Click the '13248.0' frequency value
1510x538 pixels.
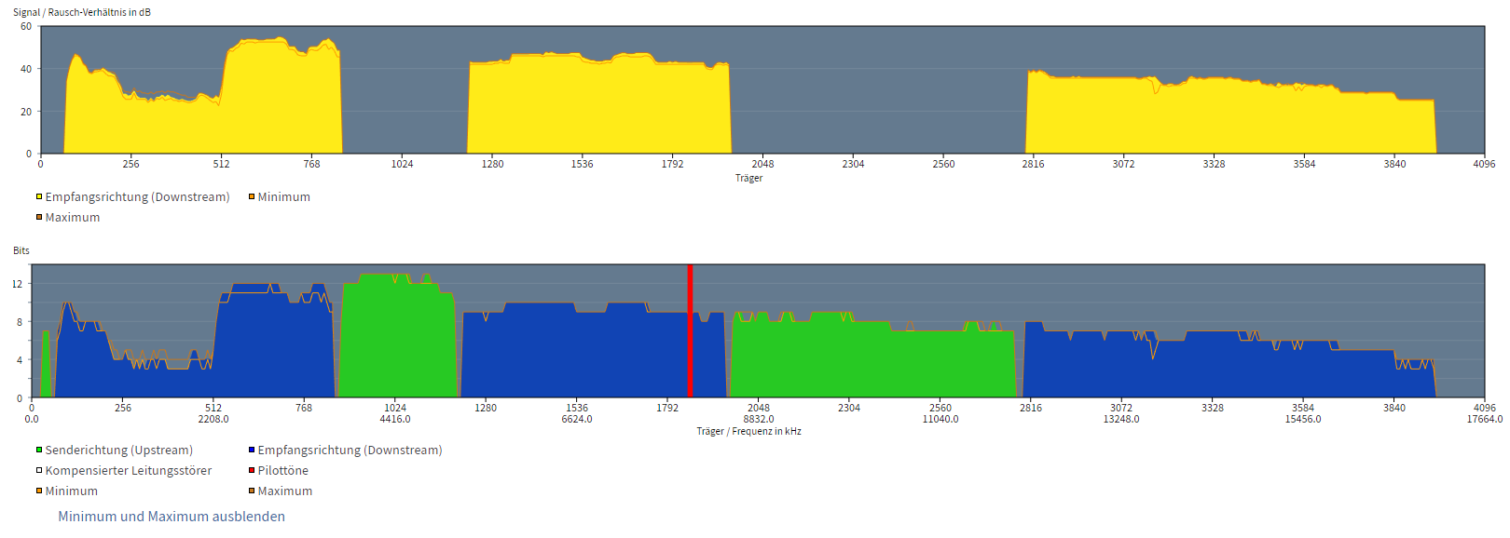coord(1121,419)
